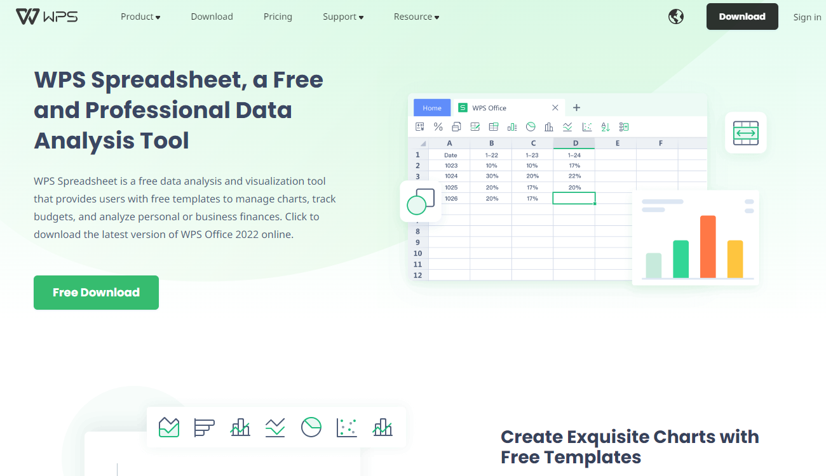Click the cell containing "30%"
This screenshot has height=476, width=826.
491,176
